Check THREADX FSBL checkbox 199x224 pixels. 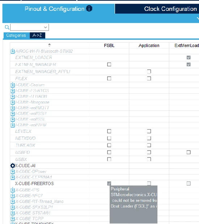[109, 145]
